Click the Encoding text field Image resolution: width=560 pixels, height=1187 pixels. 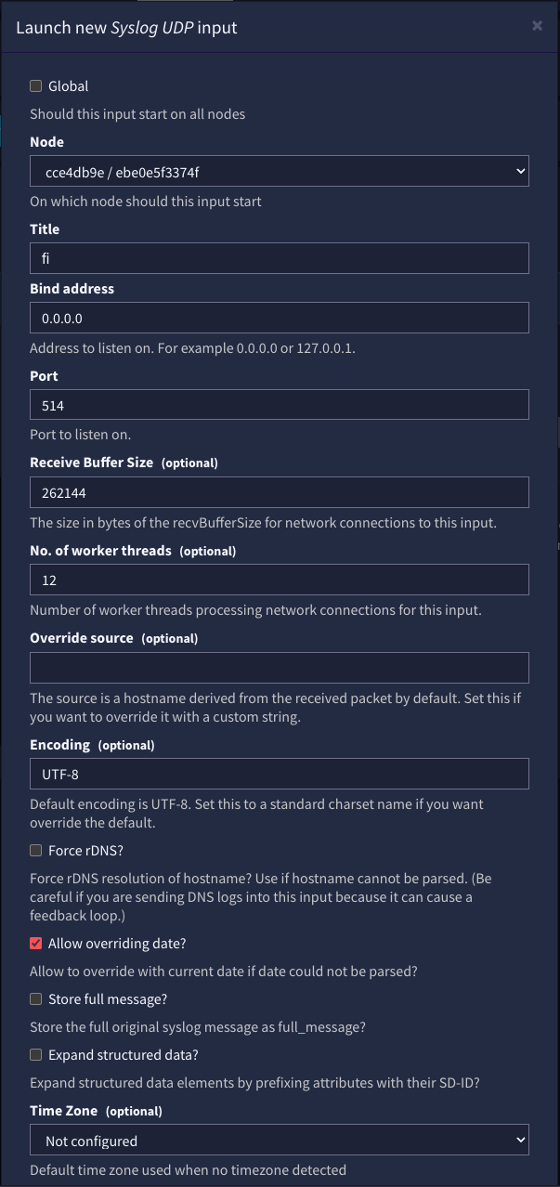[x=279, y=773]
